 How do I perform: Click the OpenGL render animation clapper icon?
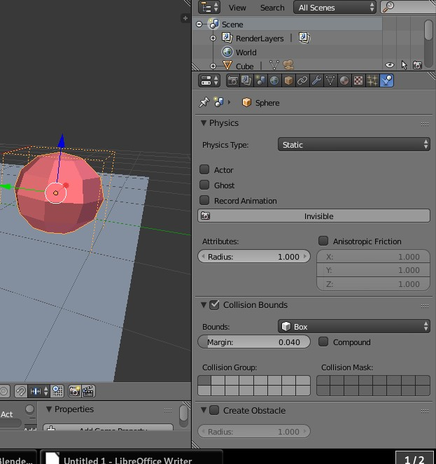point(88,391)
